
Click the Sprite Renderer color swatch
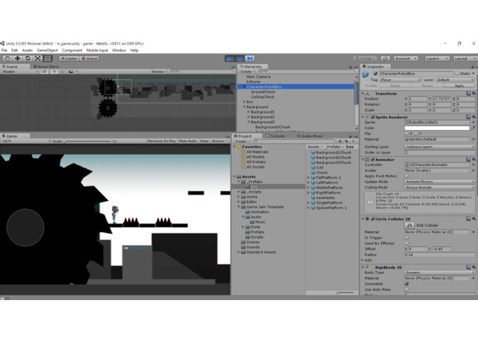coord(437,128)
